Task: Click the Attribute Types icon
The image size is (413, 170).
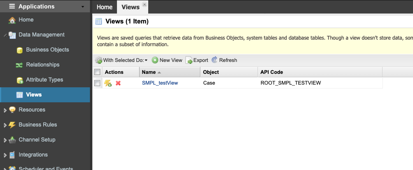Action: pos(20,80)
